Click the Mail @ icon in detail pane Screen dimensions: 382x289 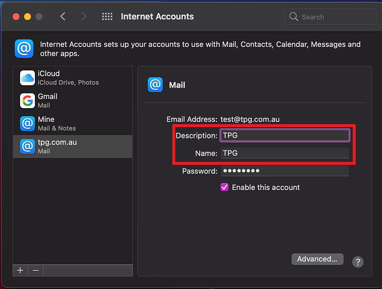(155, 85)
